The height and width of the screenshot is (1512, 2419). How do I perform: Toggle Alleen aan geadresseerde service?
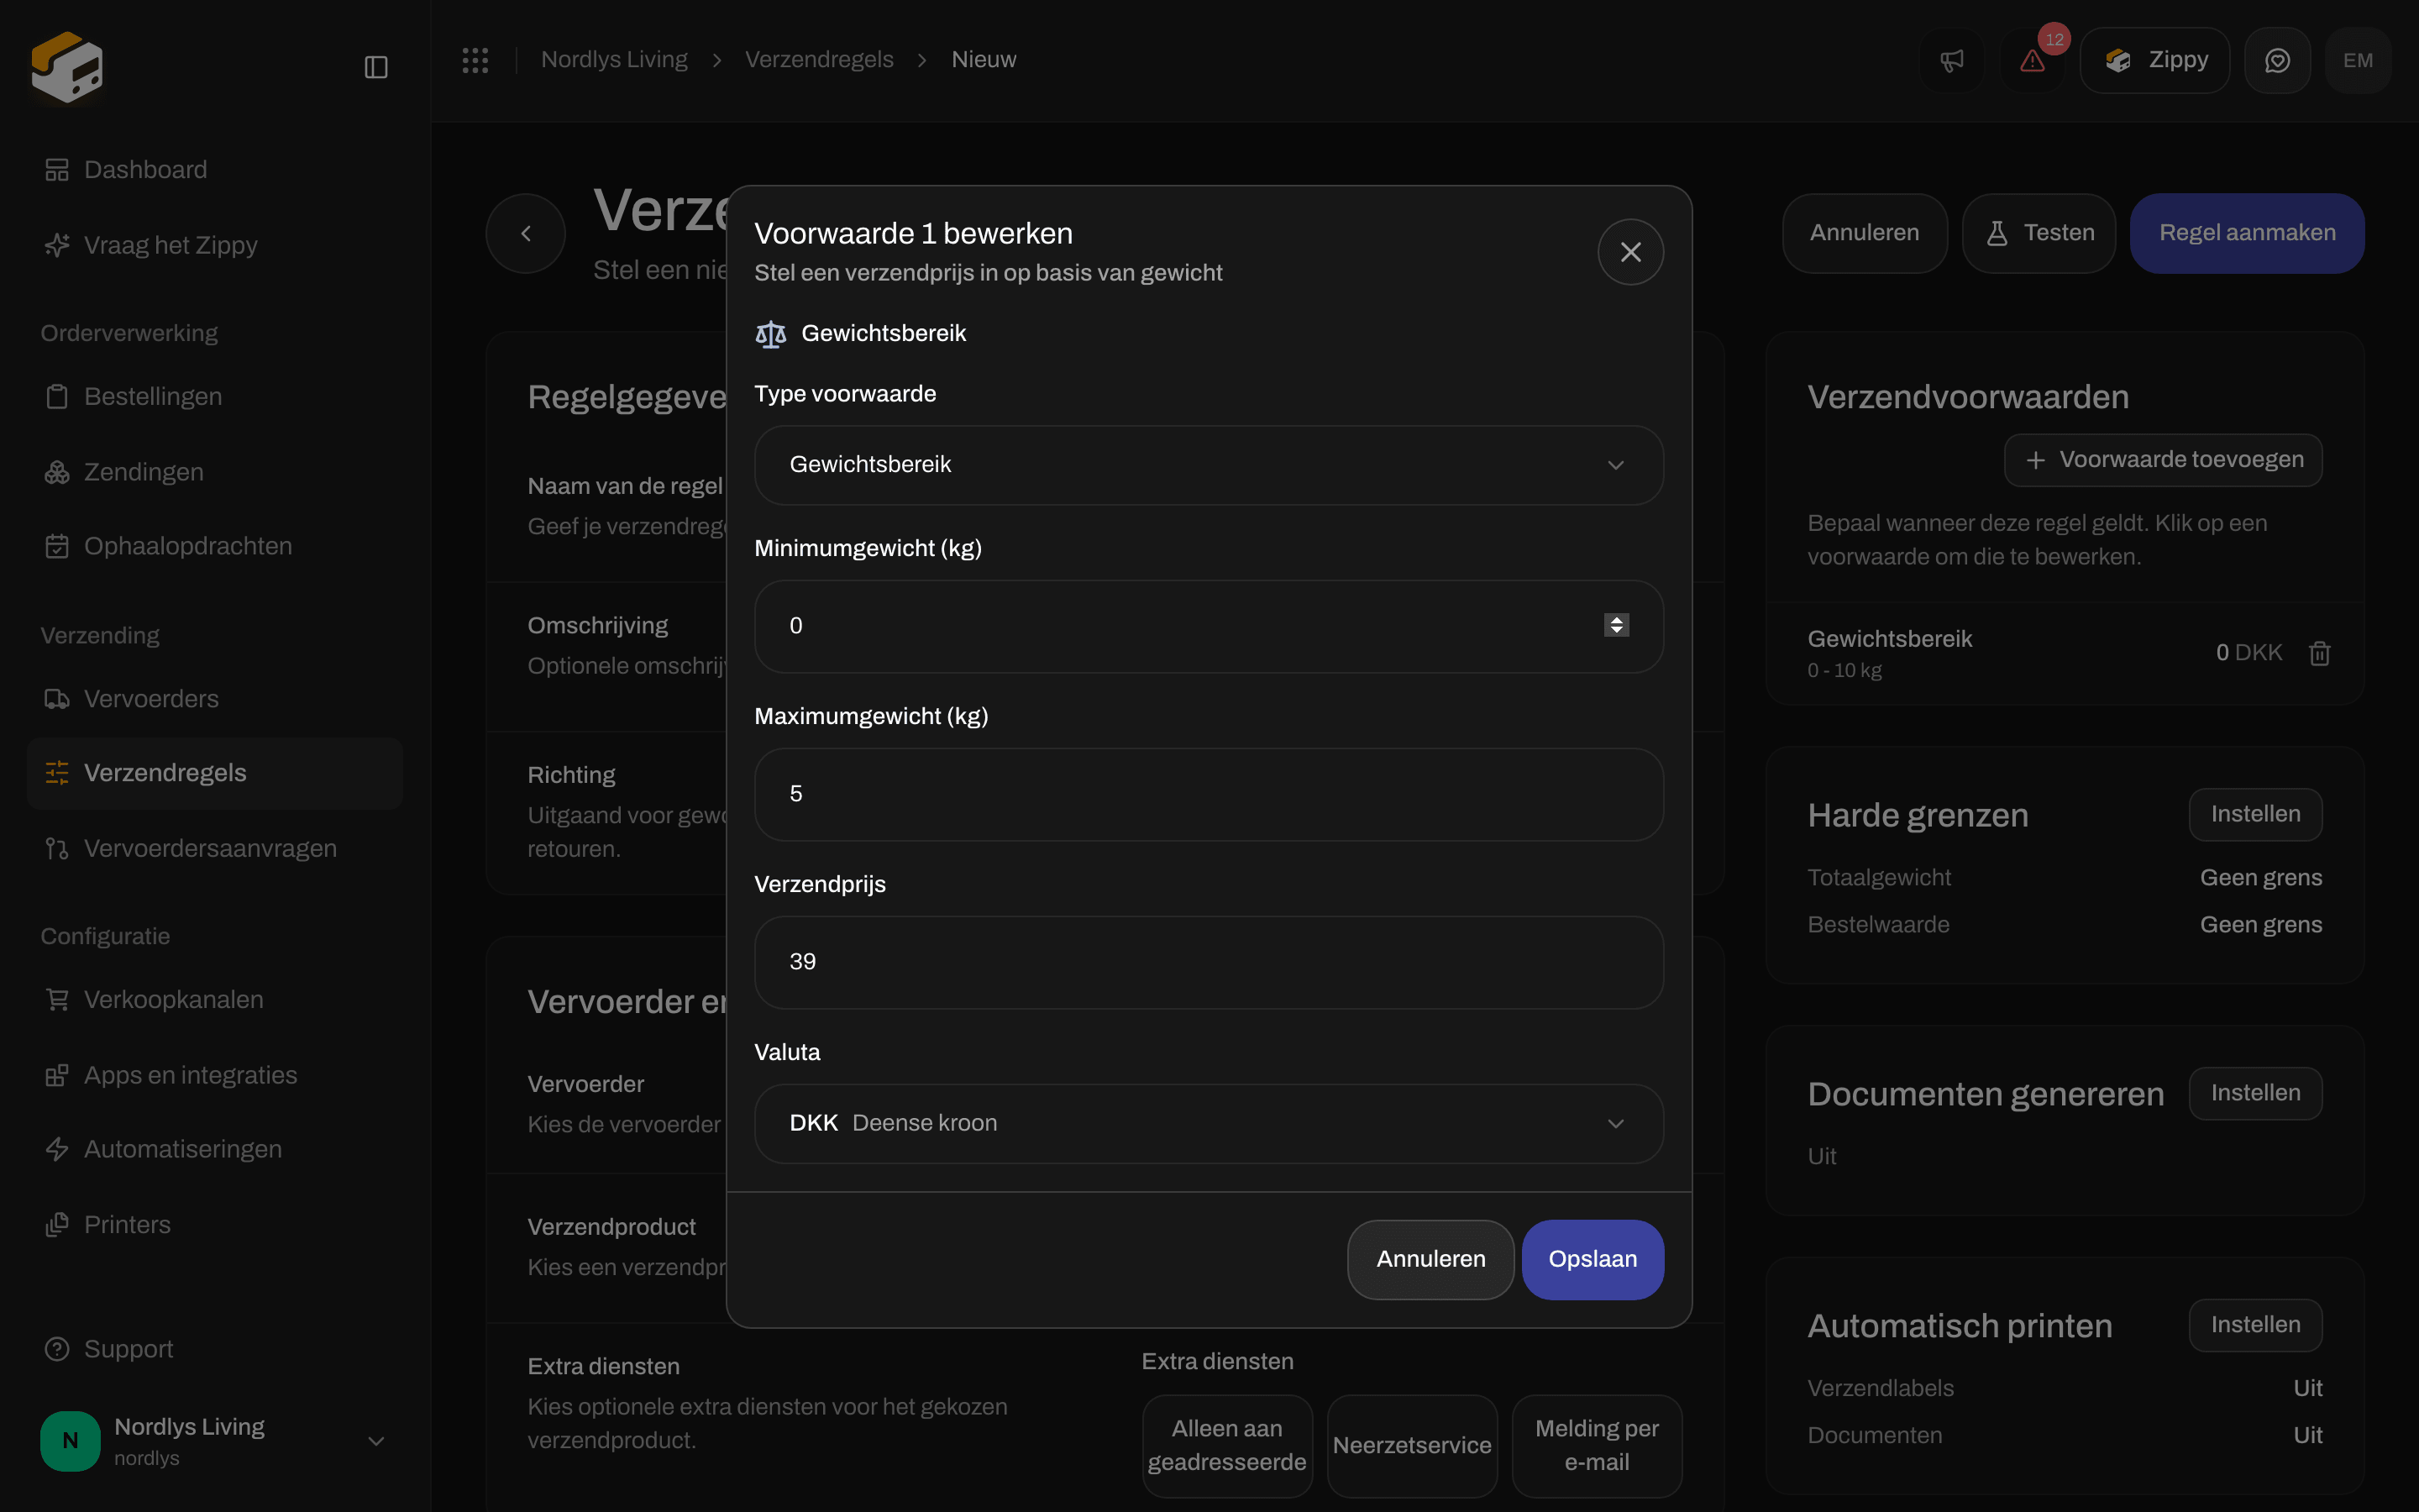tap(1226, 1446)
